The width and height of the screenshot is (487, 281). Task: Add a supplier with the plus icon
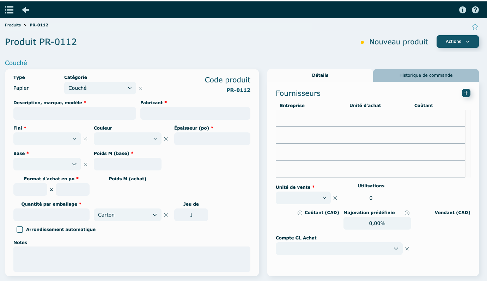pos(466,93)
